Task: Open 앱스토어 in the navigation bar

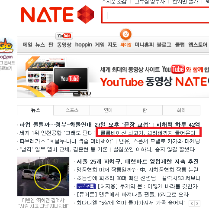Action: point(198,45)
